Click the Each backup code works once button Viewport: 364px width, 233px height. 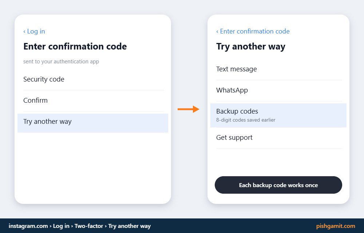tap(278, 185)
